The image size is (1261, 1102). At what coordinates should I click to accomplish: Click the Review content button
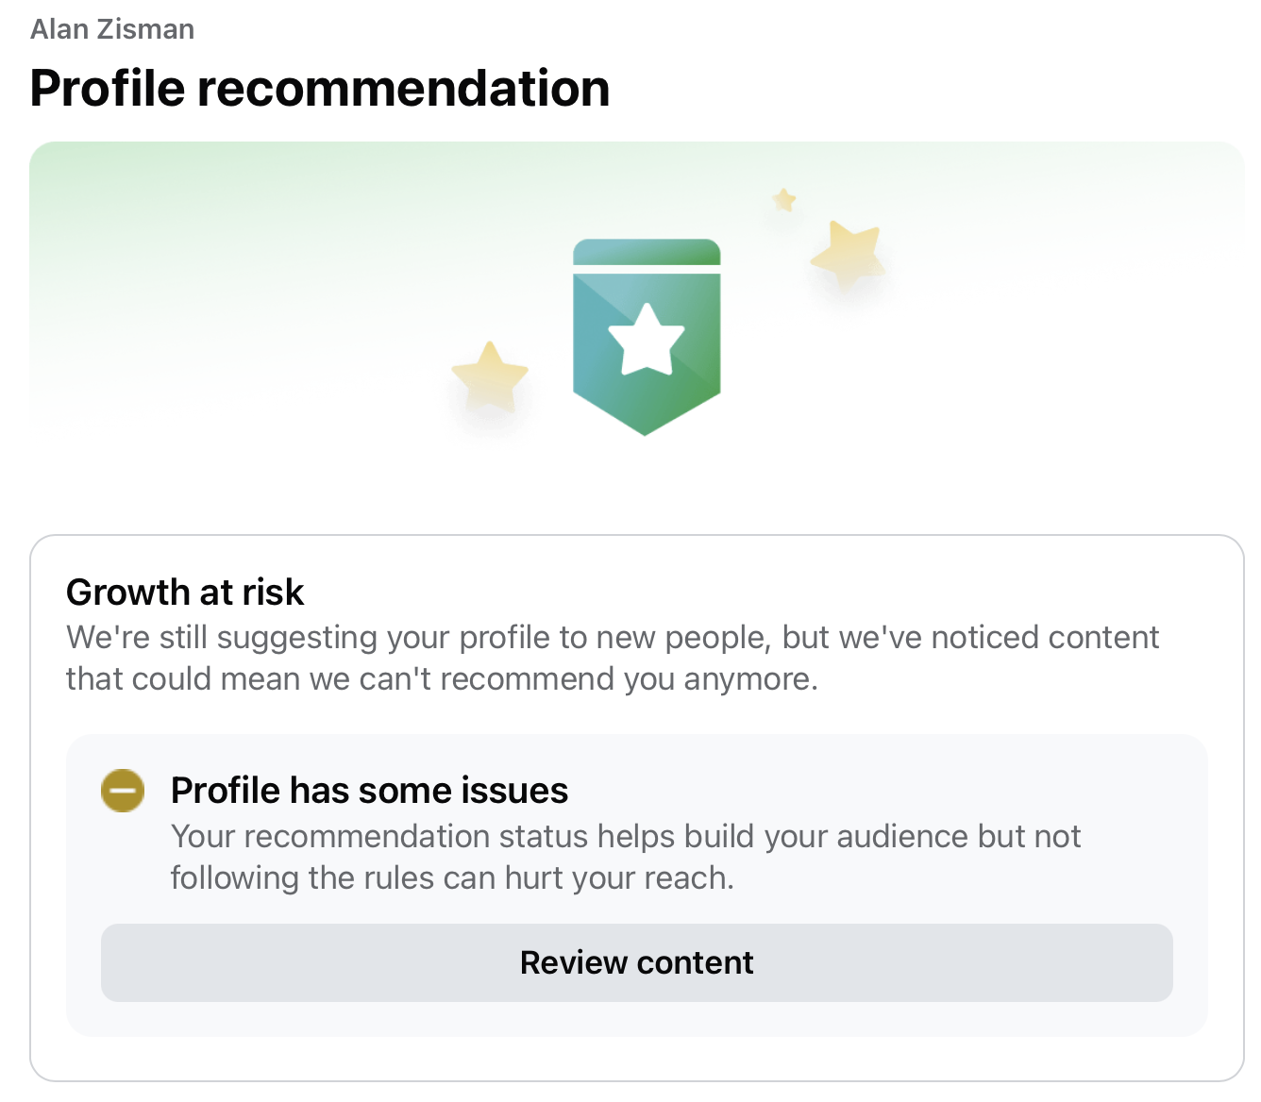(x=636, y=962)
